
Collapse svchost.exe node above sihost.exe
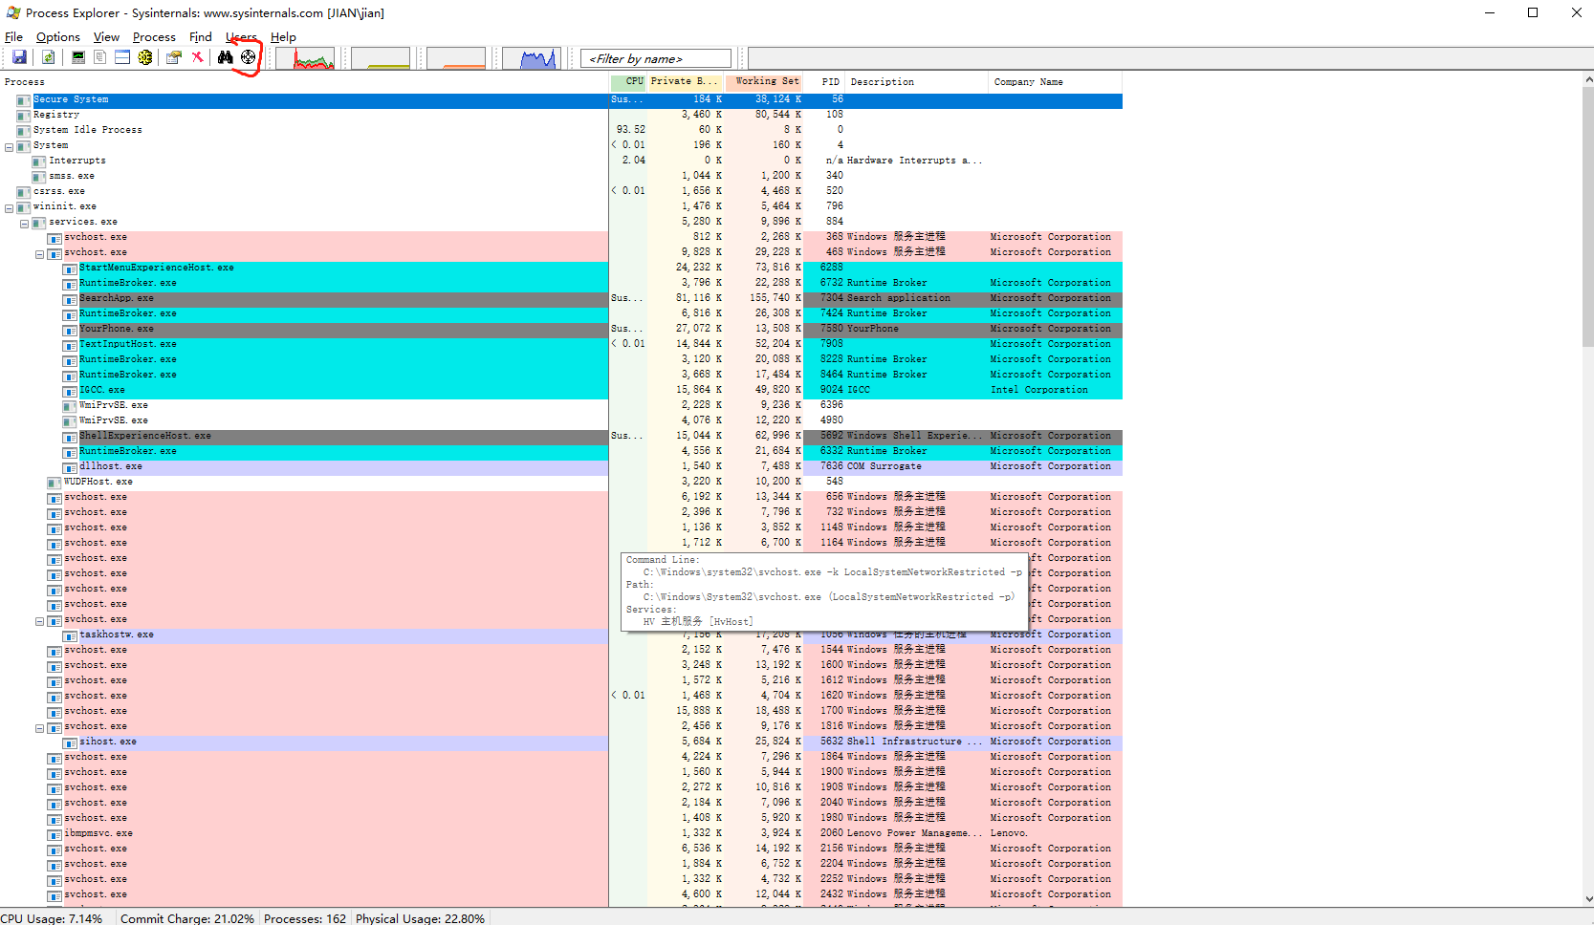pyautogui.click(x=39, y=727)
